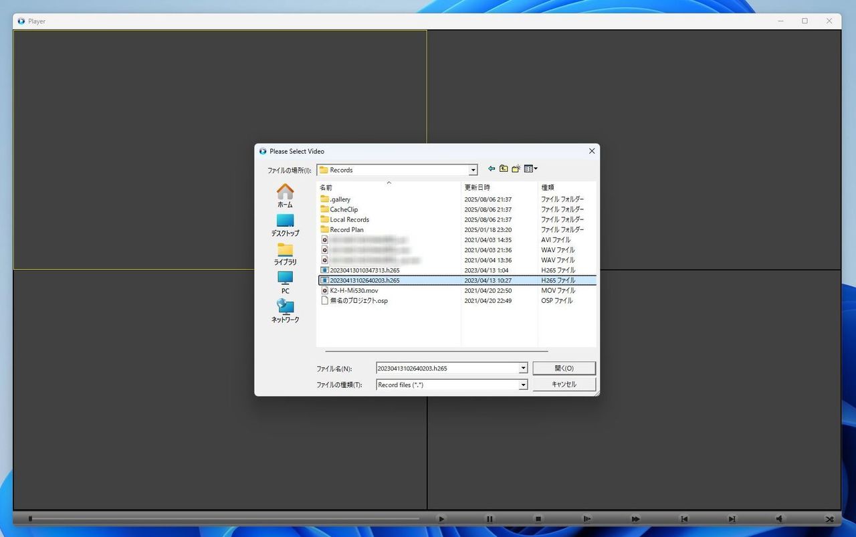Open the view menu dropdown icon
The image size is (856, 537).
(531, 169)
